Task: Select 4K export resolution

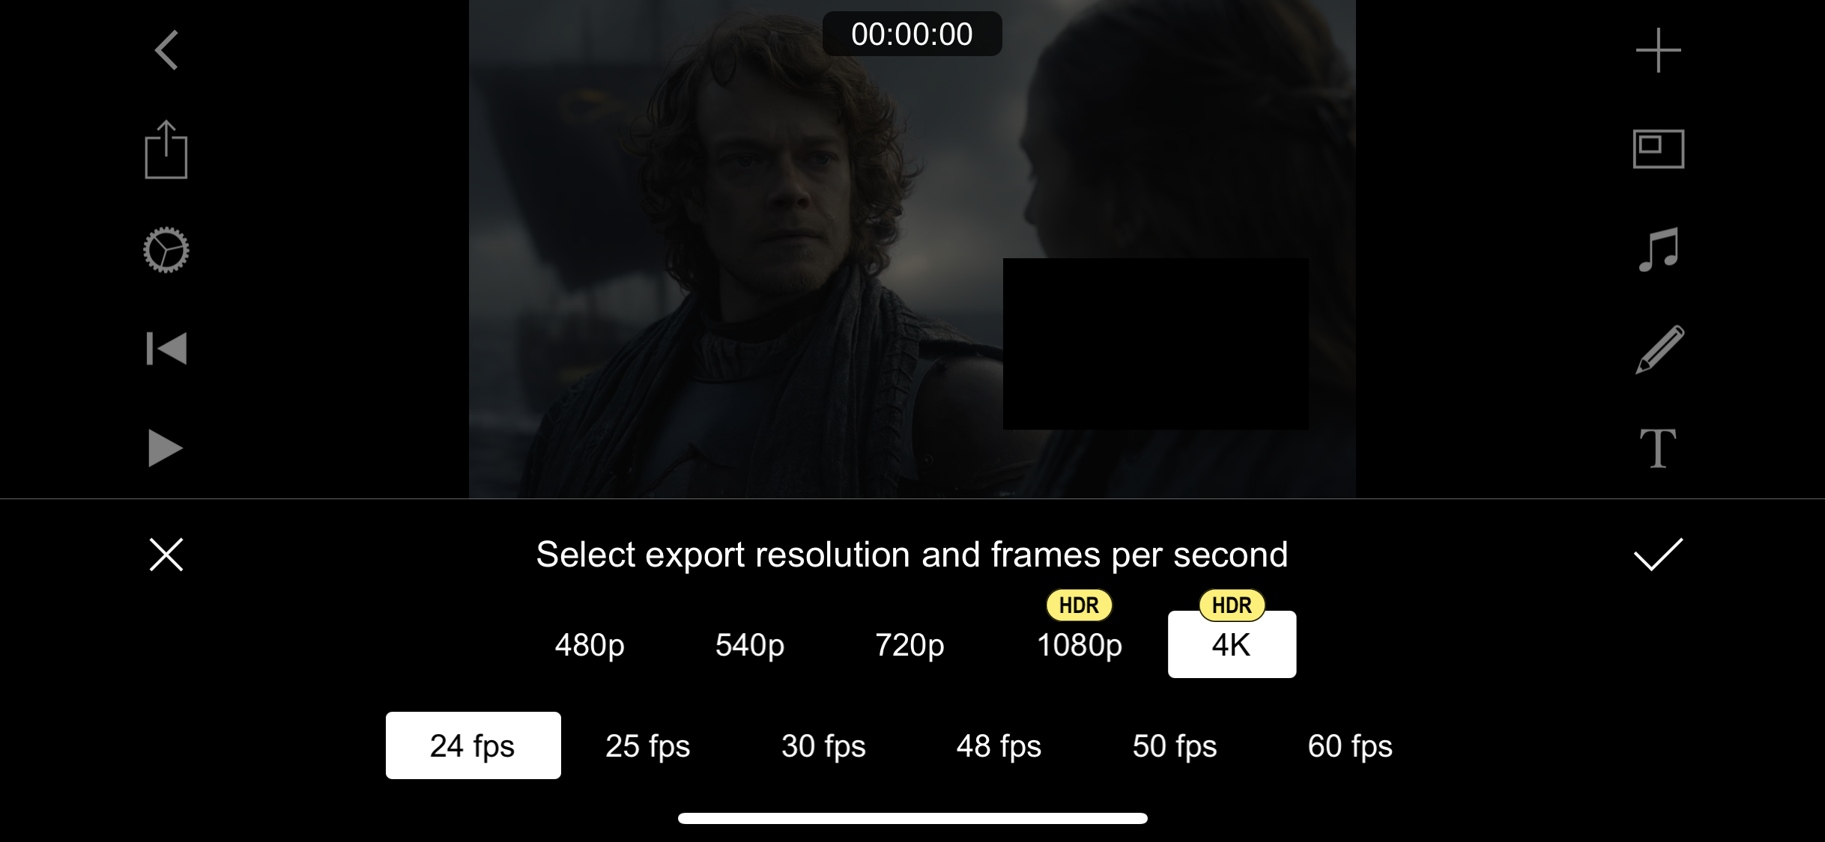Action: tap(1232, 644)
